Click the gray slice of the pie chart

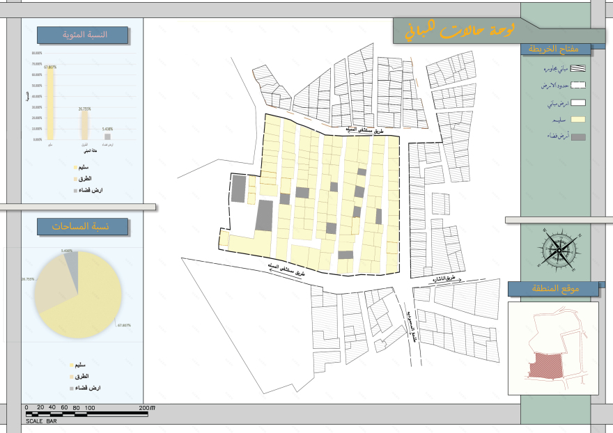[x=72, y=262]
